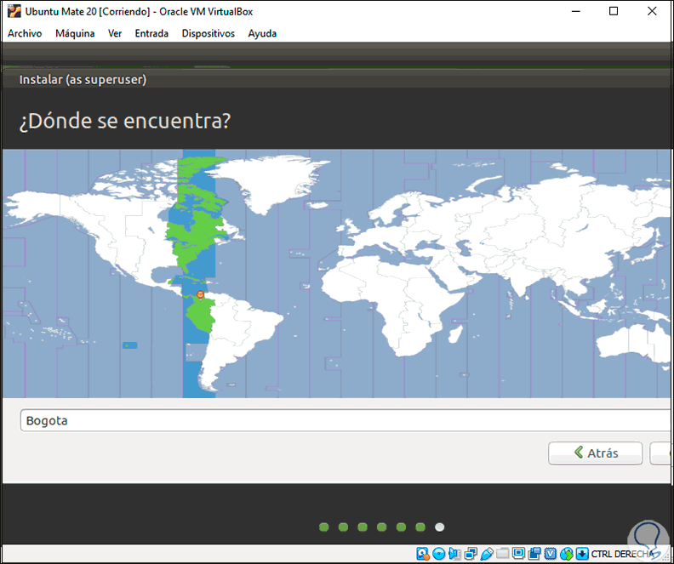Click the white current-step progress dot
This screenshot has height=564, width=674.
tap(439, 527)
